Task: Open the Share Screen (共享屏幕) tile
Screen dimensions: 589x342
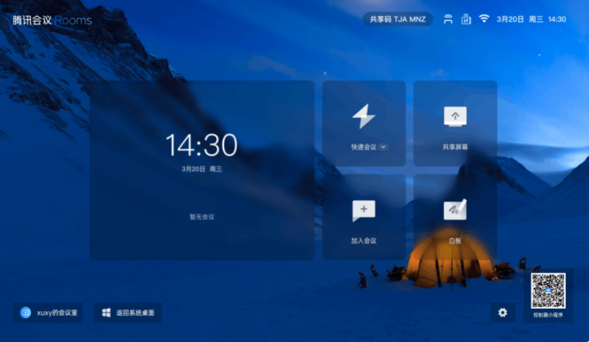Action: click(x=455, y=124)
